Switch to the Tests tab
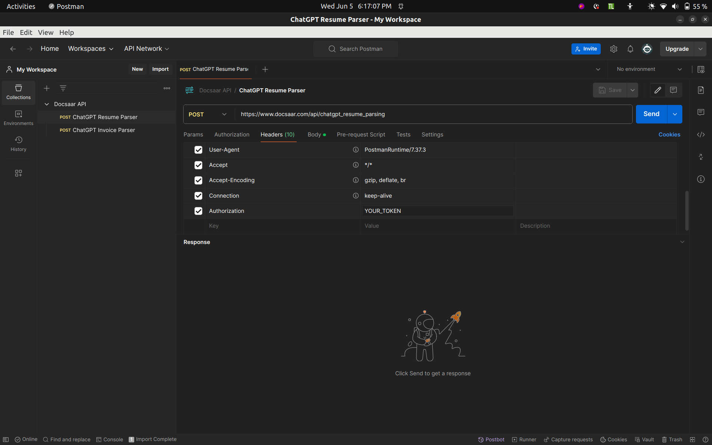This screenshot has width=712, height=445. (x=403, y=135)
